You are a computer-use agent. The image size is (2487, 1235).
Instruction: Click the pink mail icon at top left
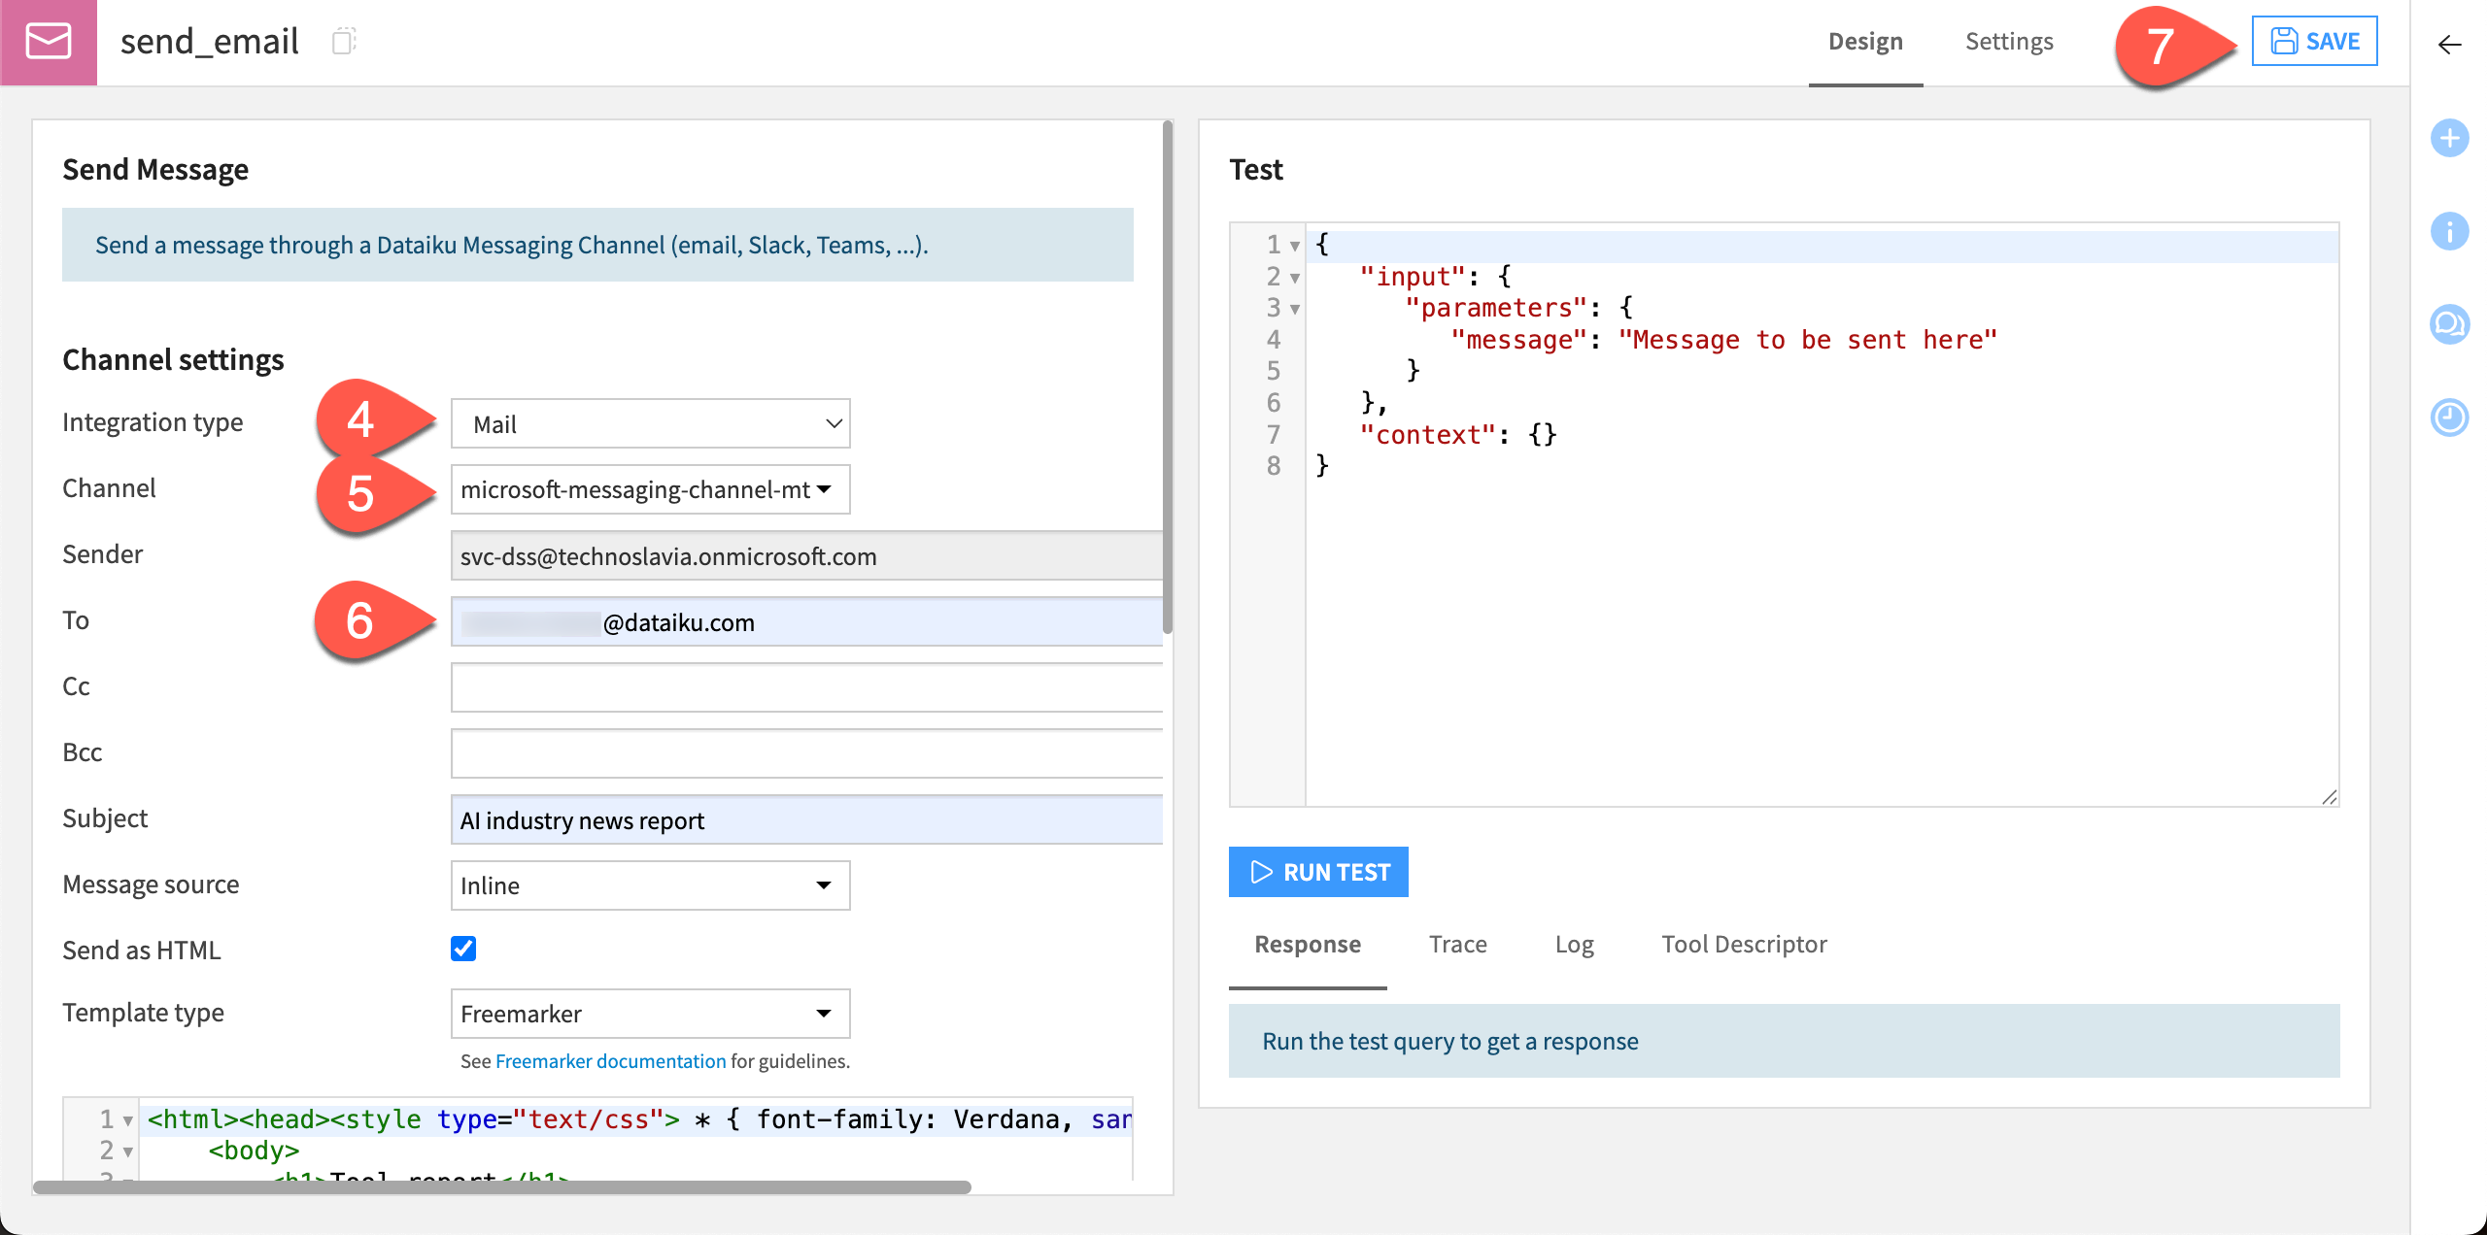tap(49, 42)
